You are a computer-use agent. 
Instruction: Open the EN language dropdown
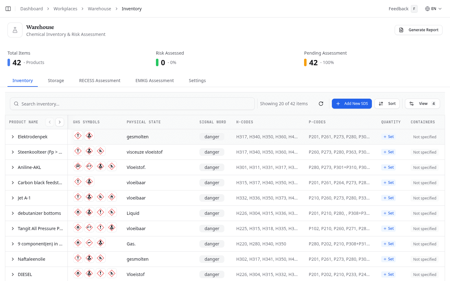433,9
